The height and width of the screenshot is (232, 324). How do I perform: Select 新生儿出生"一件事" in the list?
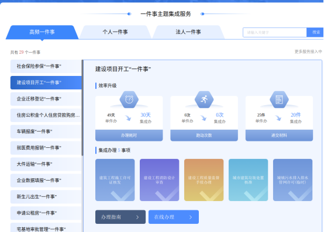46,197
